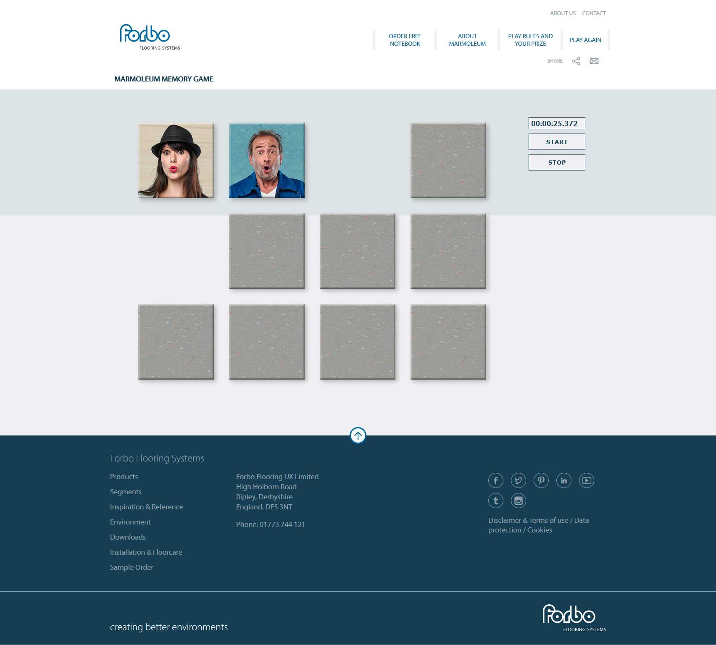Click the Contact link at top
716x645 pixels.
pos(593,13)
